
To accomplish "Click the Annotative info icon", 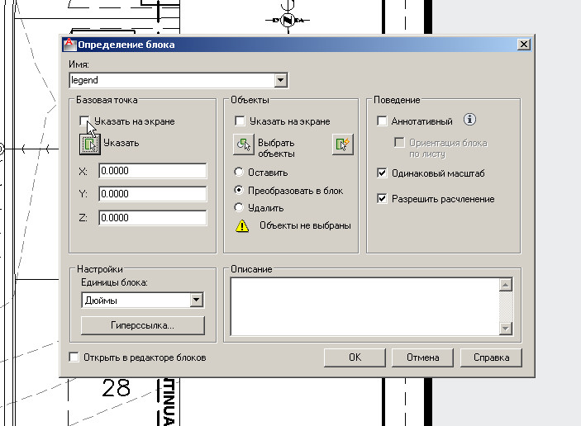I will click(469, 120).
